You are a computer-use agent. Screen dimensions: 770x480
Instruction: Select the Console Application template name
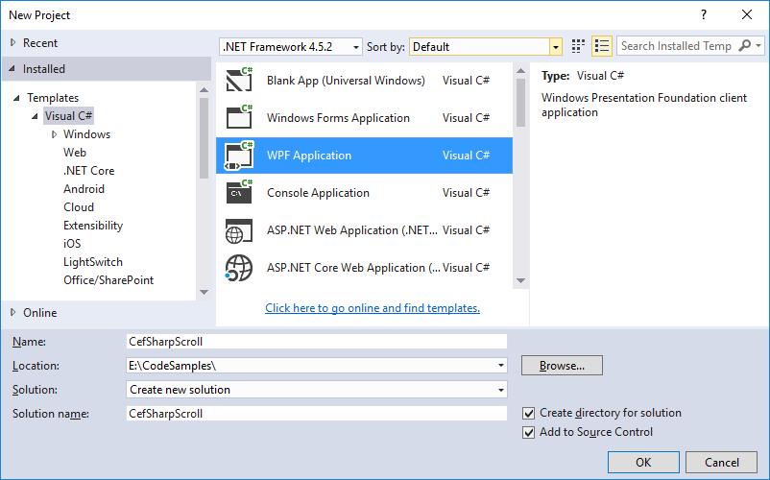[318, 192]
